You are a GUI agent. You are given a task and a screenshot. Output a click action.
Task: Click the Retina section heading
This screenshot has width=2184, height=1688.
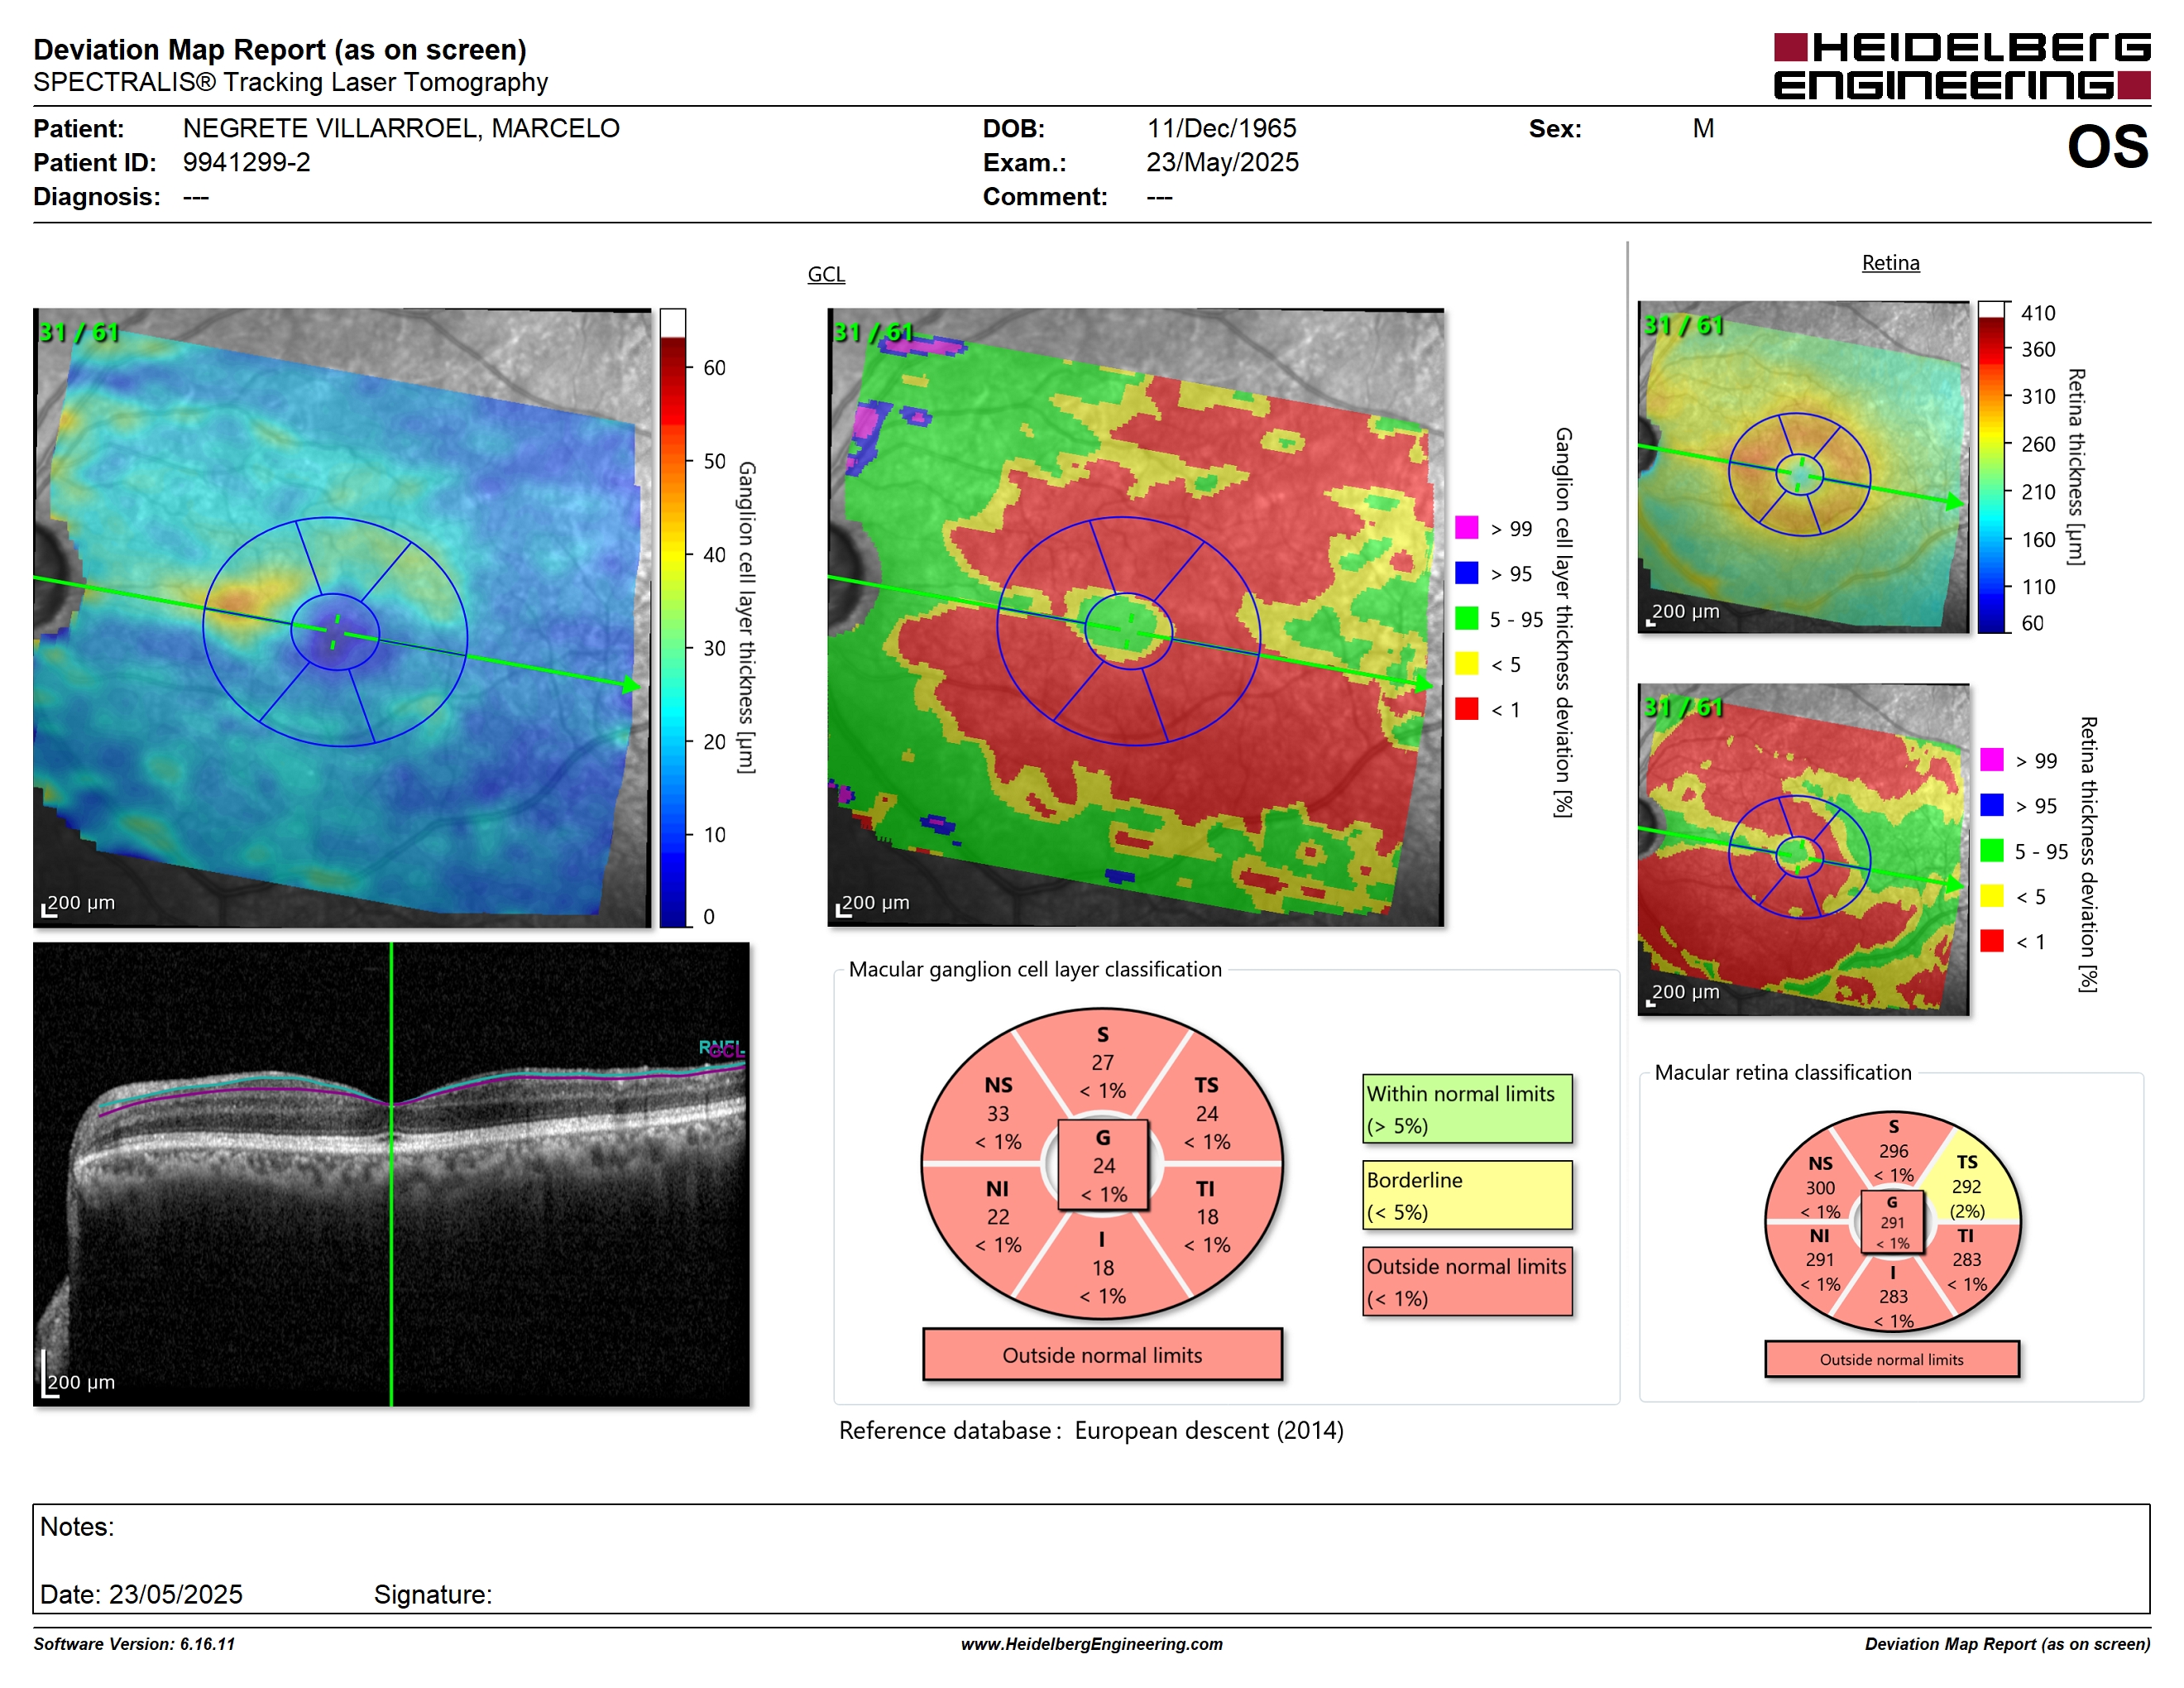tap(1890, 263)
